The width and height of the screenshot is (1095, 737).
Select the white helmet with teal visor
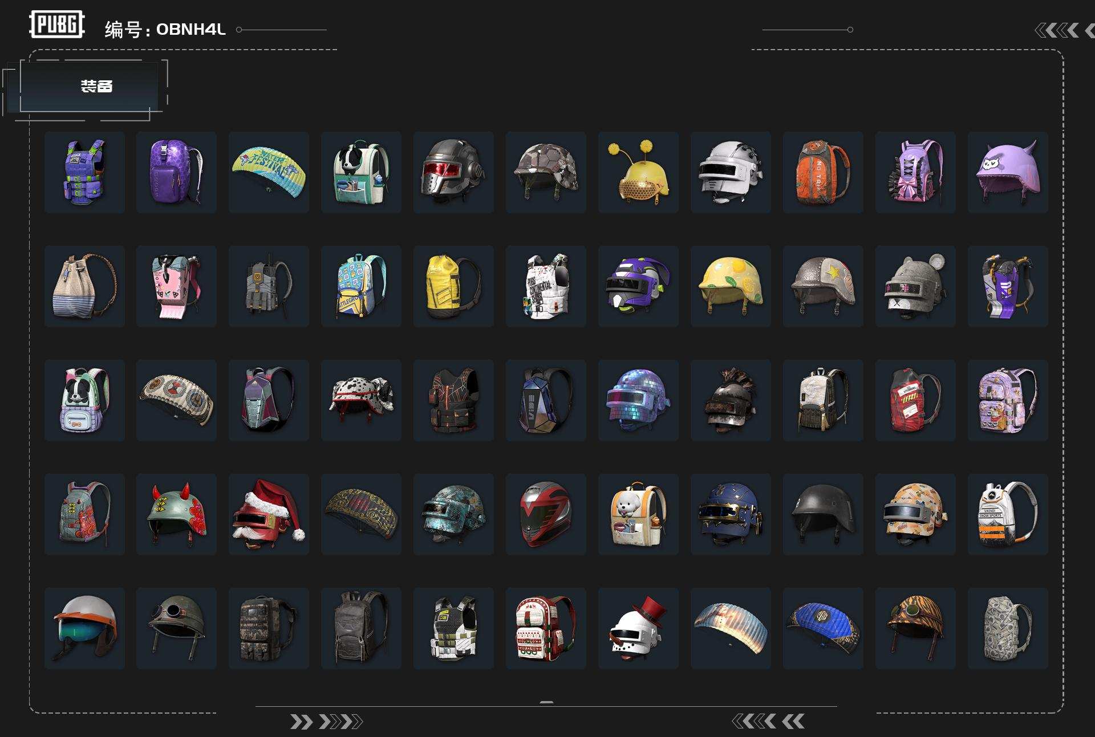tap(84, 628)
